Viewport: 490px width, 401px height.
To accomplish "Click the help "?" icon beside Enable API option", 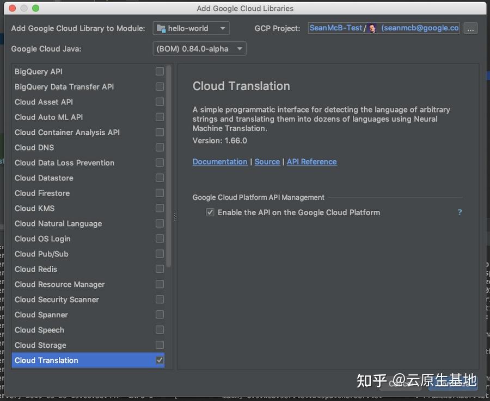I will pyautogui.click(x=459, y=212).
